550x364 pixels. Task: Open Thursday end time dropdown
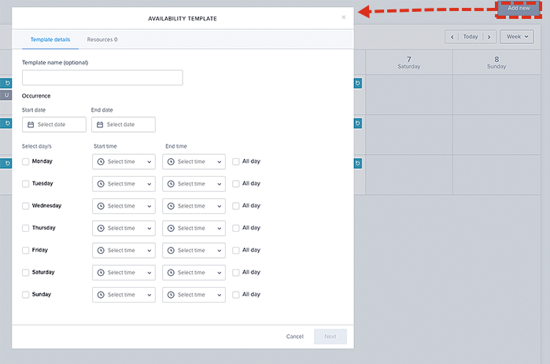pyautogui.click(x=194, y=228)
